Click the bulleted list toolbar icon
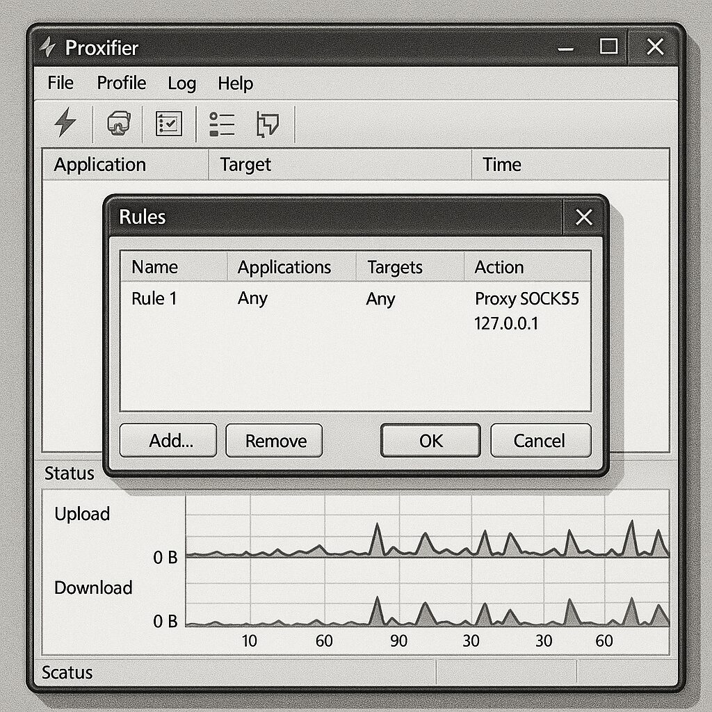This screenshot has height=712, width=712. (x=222, y=124)
